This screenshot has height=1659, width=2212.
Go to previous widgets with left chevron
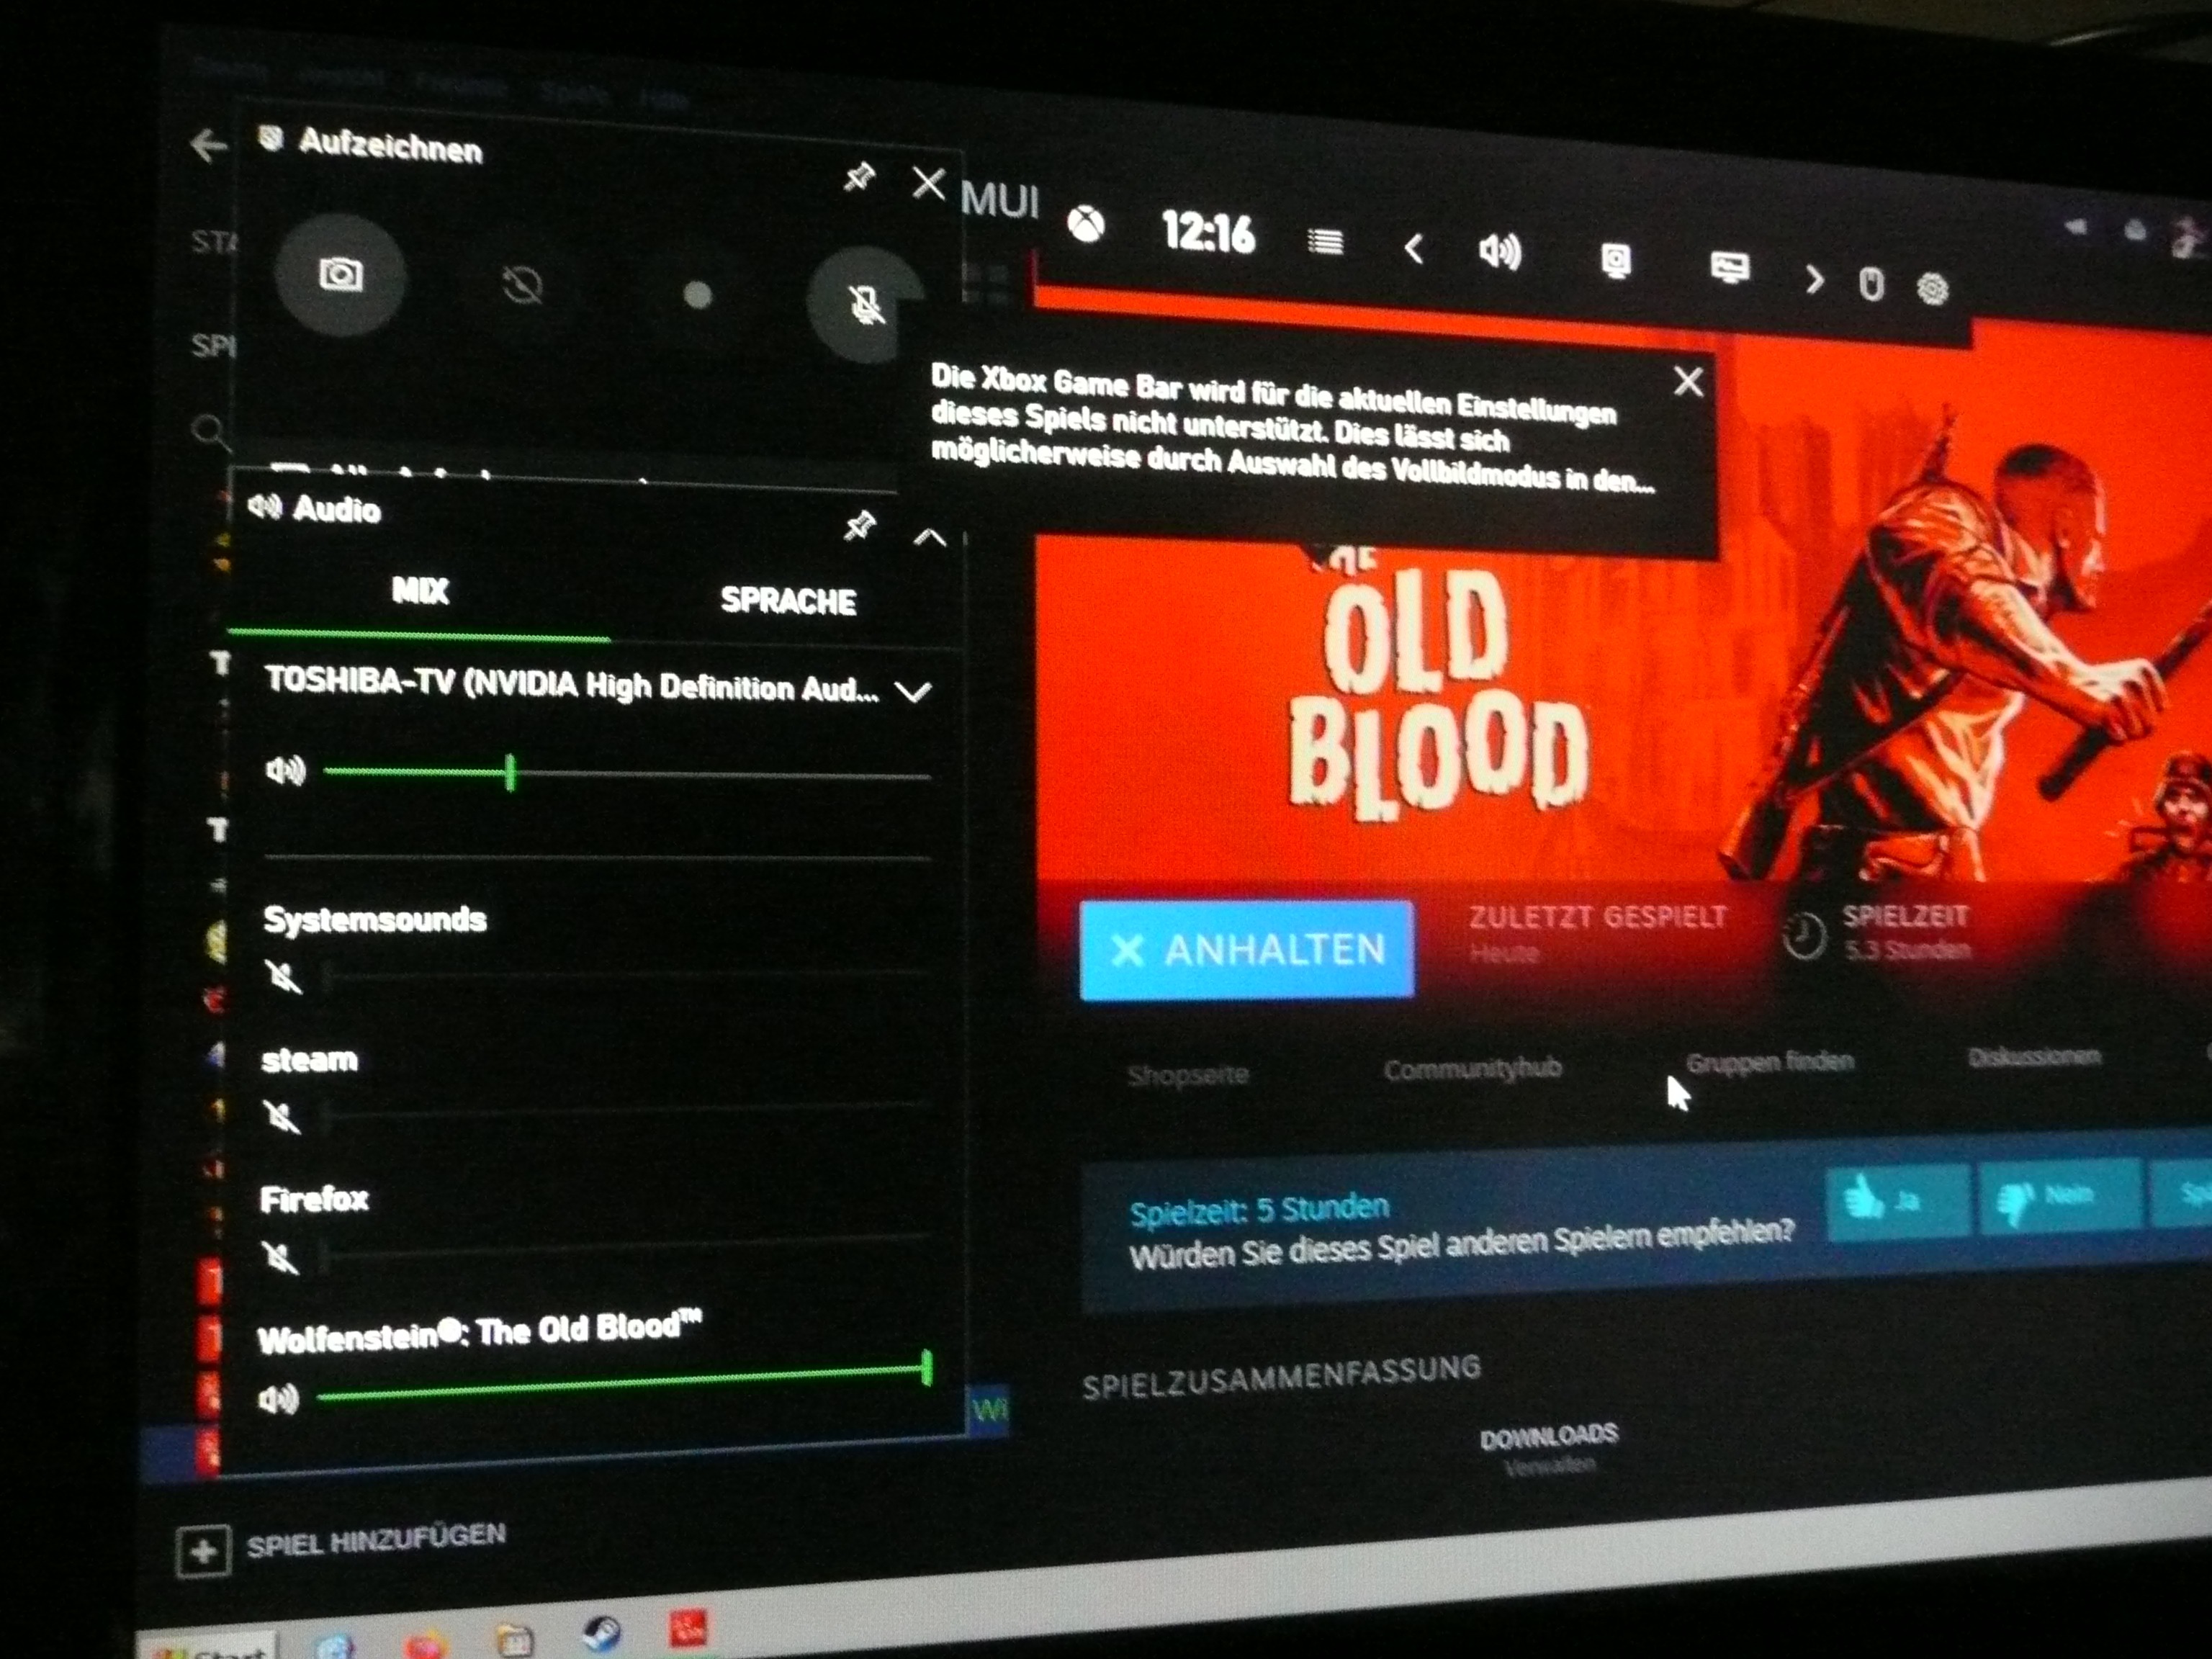(x=1413, y=248)
